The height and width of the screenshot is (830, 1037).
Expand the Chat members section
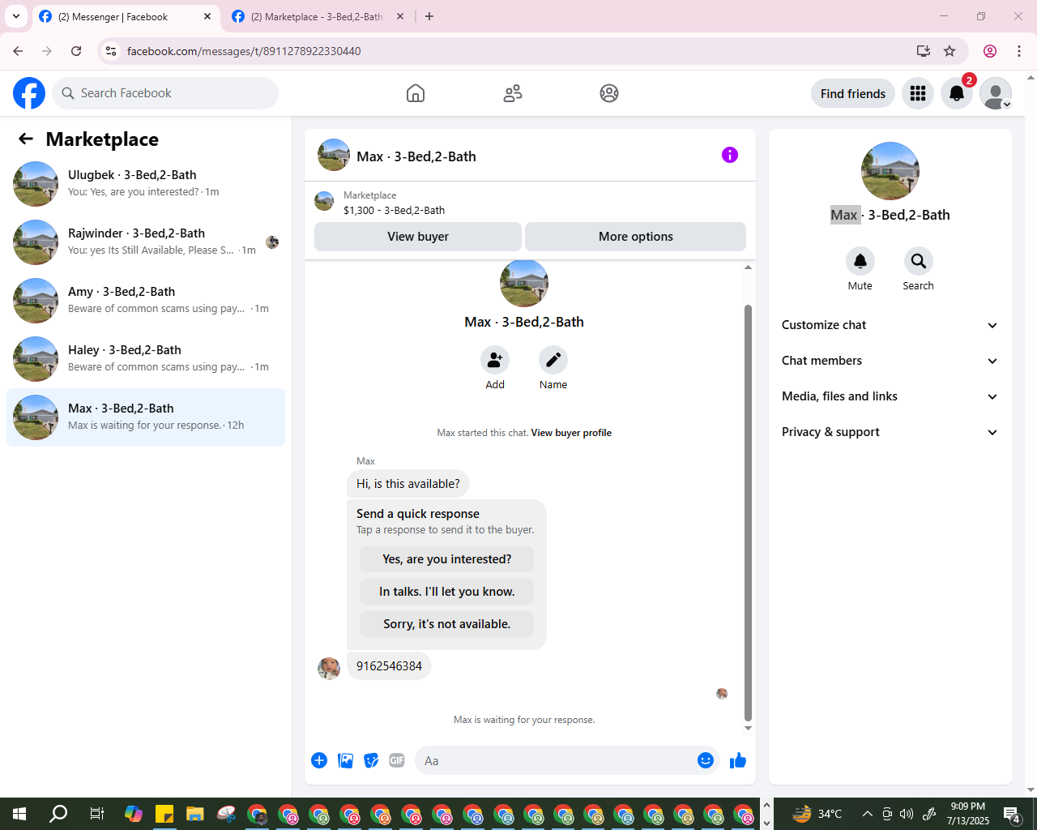(x=890, y=361)
